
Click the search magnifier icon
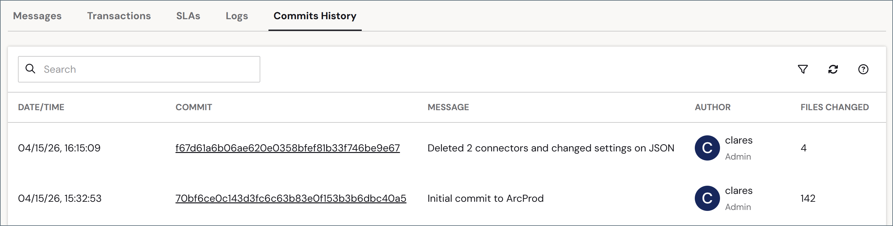coord(31,69)
